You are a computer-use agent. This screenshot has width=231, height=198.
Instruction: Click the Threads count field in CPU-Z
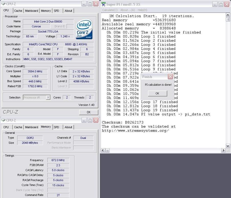coord(90,97)
